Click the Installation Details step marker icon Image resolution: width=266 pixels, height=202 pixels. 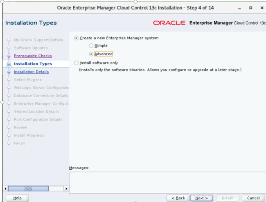(x=9, y=72)
